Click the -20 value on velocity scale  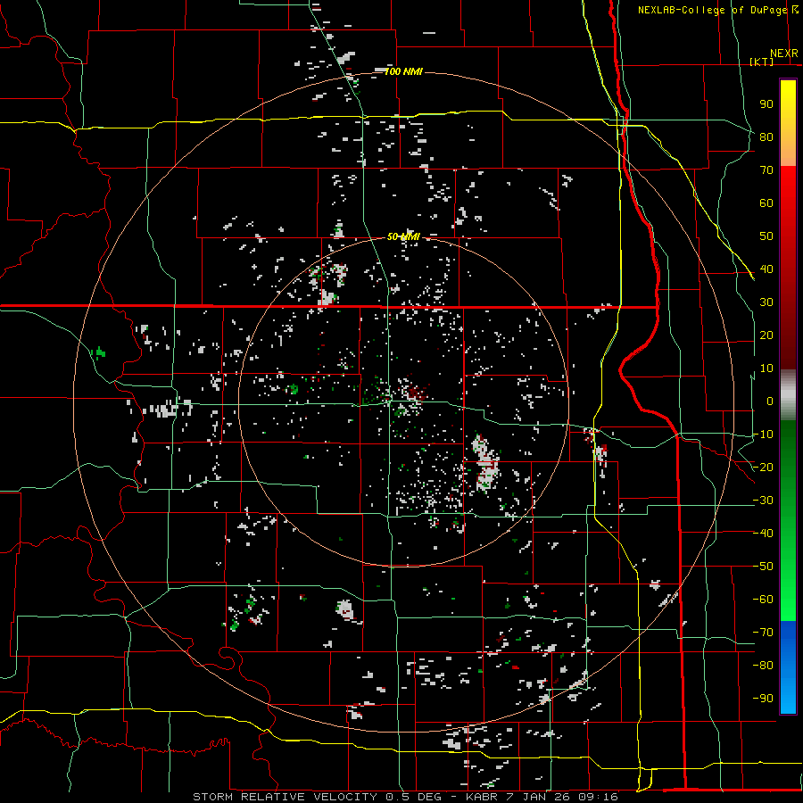point(763,468)
